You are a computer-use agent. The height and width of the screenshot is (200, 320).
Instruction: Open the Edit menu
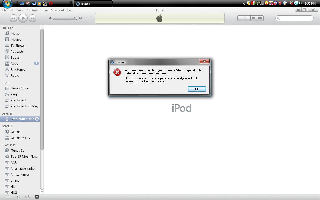tap(12, 10)
